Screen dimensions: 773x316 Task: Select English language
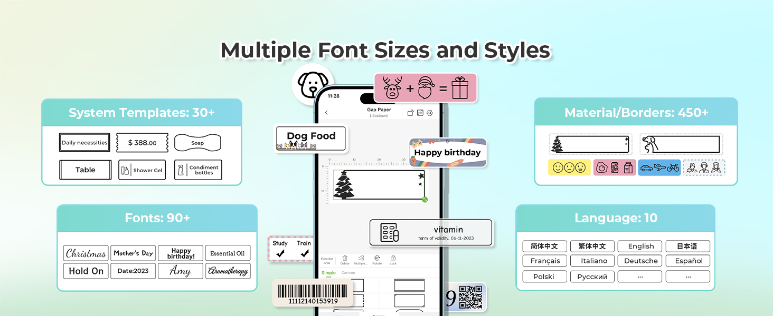pyautogui.click(x=640, y=246)
